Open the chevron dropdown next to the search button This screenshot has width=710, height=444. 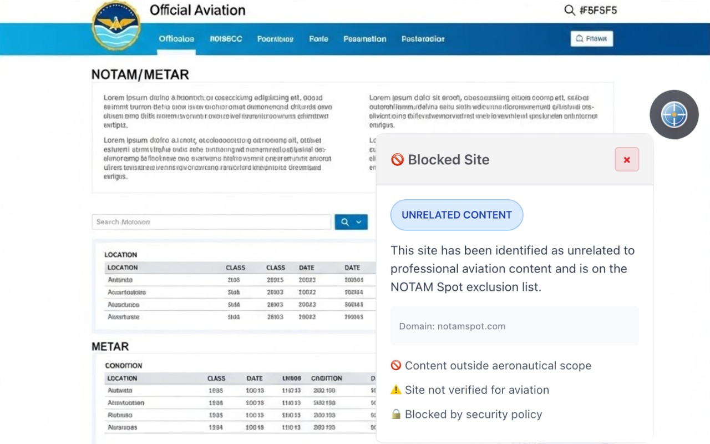coord(359,221)
